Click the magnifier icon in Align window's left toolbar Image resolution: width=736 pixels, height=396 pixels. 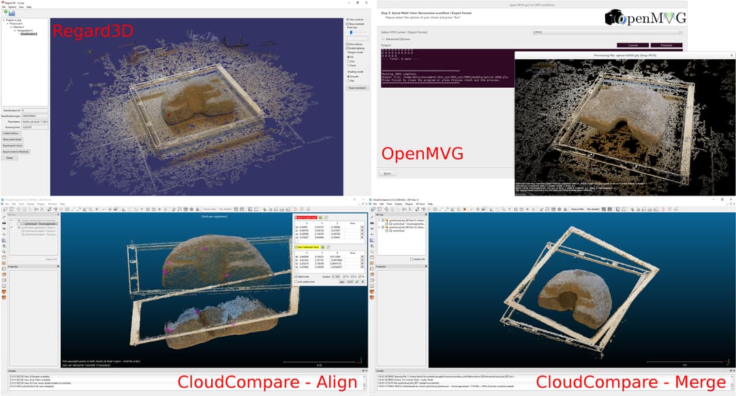pos(4,251)
